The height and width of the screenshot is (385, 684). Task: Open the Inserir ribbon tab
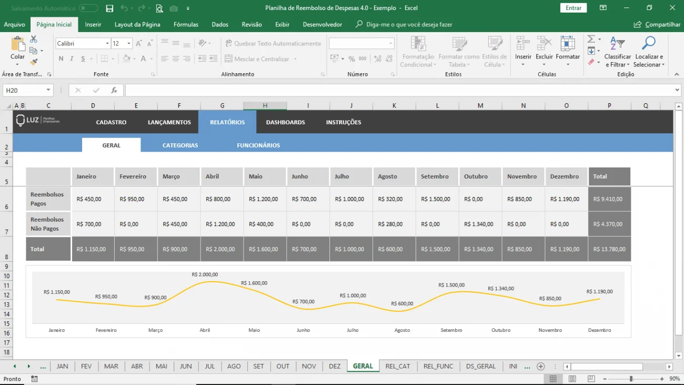[93, 25]
